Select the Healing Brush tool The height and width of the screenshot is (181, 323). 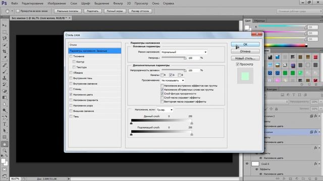[x=5, y=65]
